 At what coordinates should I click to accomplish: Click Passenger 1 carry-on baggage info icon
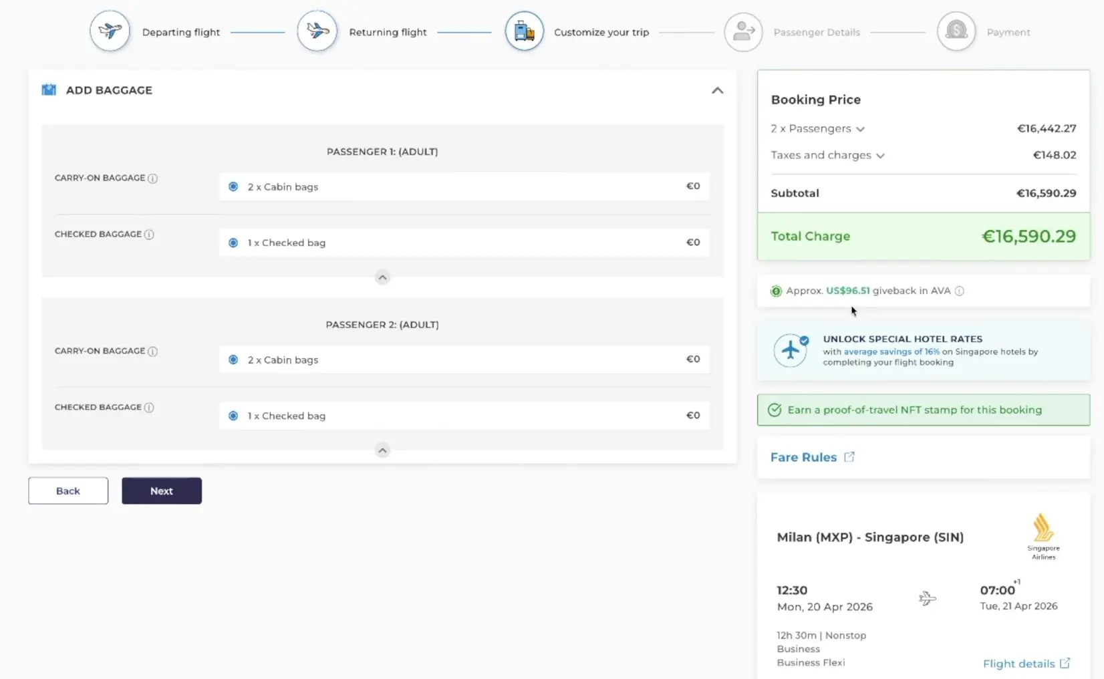coord(152,178)
